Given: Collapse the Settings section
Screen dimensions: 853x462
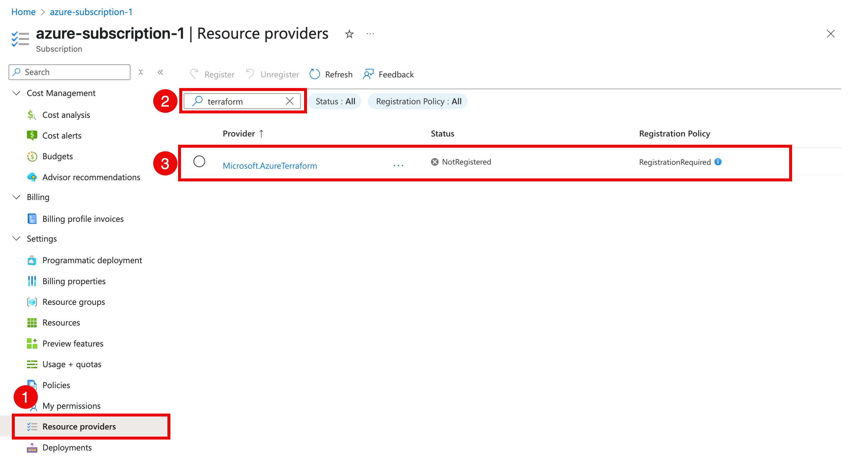Looking at the screenshot, I should point(16,238).
